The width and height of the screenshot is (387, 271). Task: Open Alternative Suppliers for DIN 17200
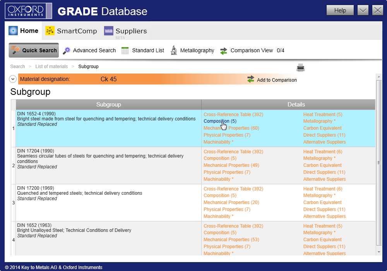coord(324,216)
